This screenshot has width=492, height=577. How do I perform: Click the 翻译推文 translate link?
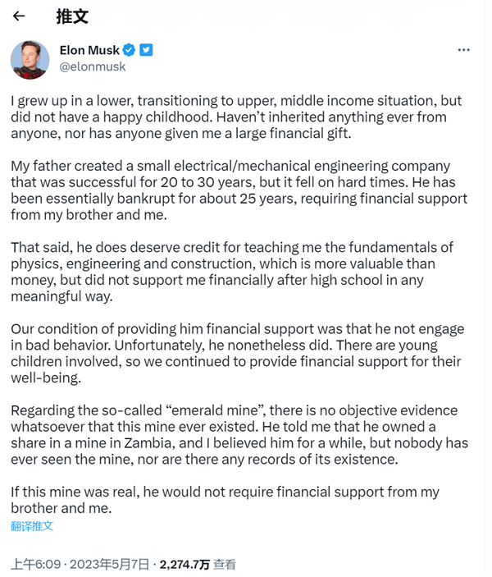tap(32, 525)
